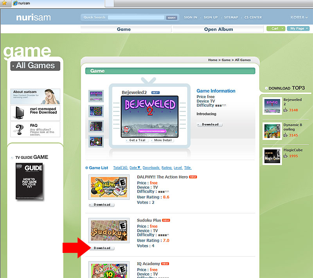Screen dimensions: 313x278
Task: Click the download-count icon beside 3145
Action: click(286, 135)
